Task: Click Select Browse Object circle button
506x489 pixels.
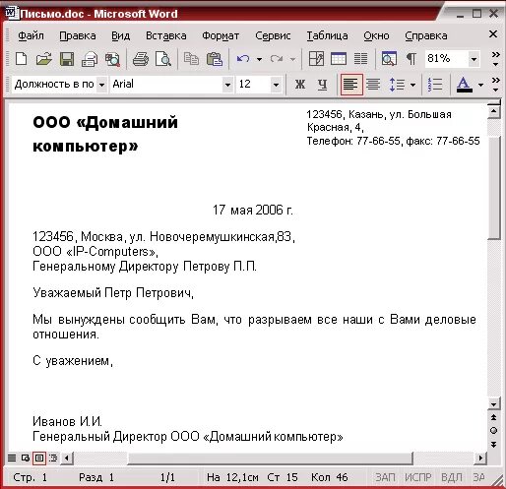Action: click(493, 431)
